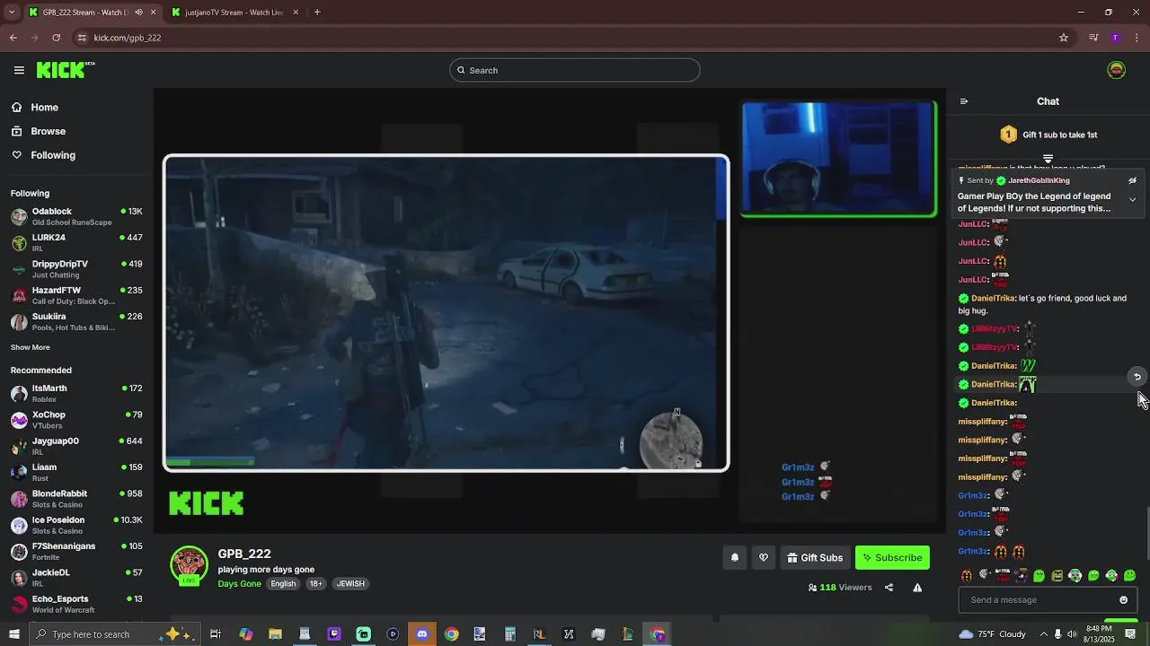
Task: Click the JarethGoblinKing pinned sender name
Action: point(1039,180)
